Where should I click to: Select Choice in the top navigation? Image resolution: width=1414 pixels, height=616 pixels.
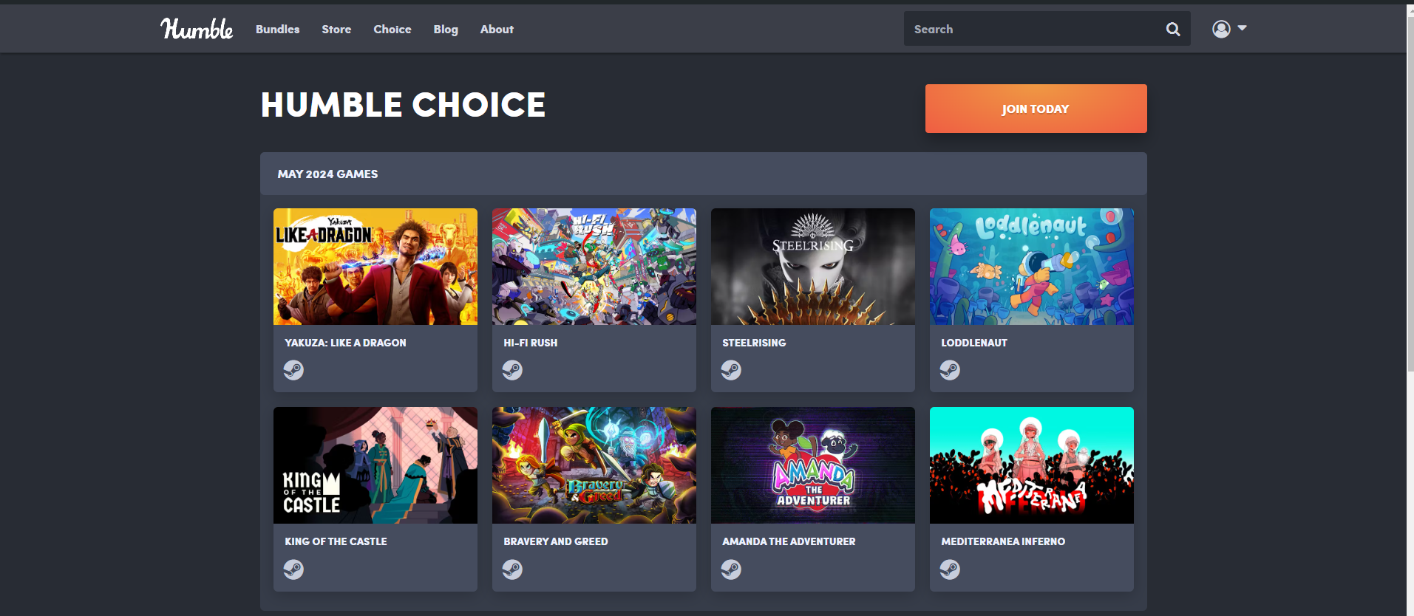click(x=392, y=30)
